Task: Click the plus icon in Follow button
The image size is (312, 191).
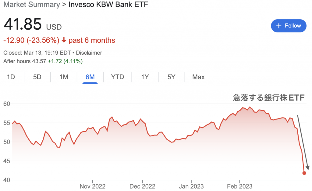Action: coord(279,26)
